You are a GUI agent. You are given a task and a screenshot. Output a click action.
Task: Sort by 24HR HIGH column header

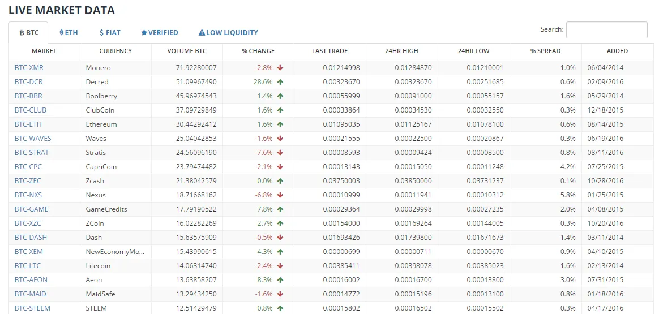click(402, 51)
